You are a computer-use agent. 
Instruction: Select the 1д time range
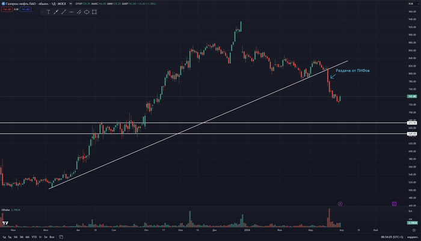tap(4, 237)
